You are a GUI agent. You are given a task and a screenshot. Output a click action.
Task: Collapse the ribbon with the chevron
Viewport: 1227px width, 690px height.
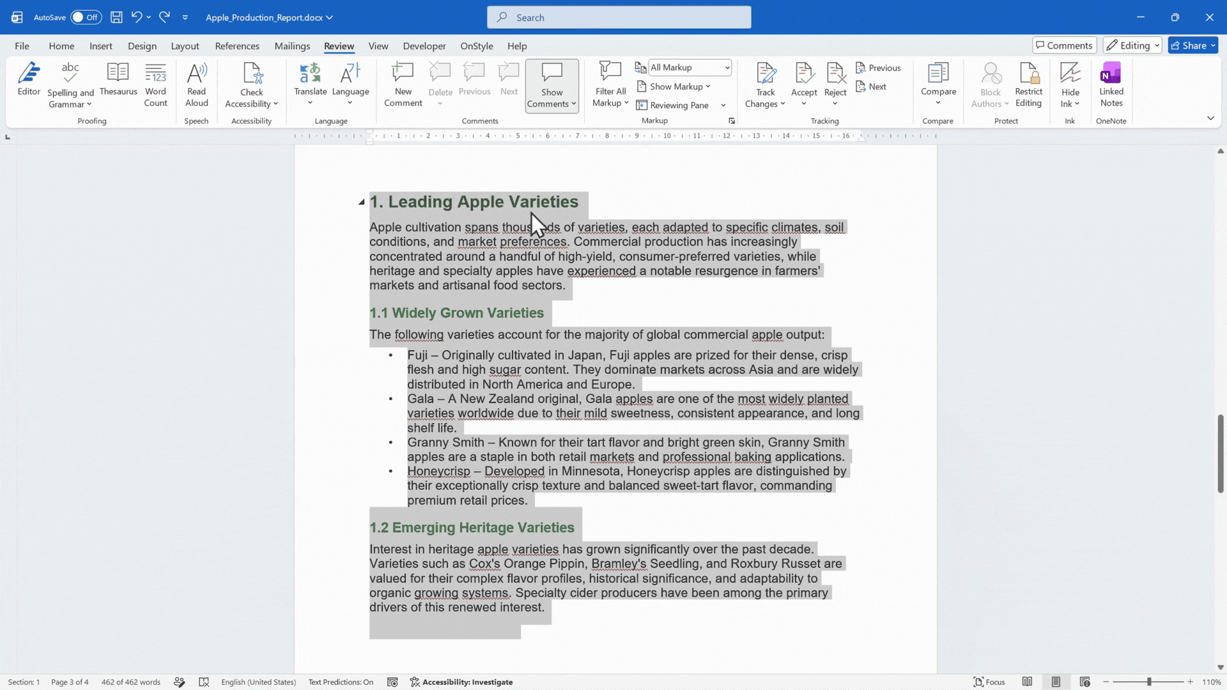[1210, 118]
